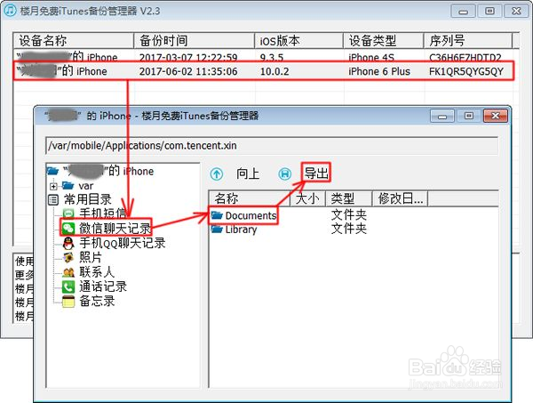Sort file list by 名称 column
Viewport: 533px width, 403px height.
[x=249, y=198]
